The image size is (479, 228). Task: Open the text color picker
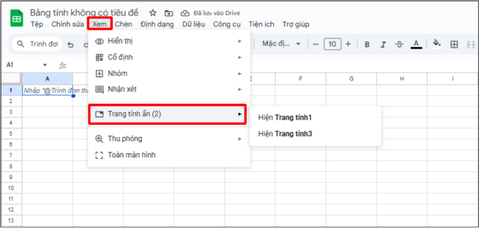pyautogui.click(x=416, y=44)
